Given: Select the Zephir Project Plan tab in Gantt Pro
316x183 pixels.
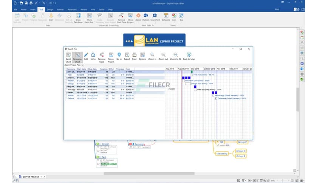Looking at the screenshot, I should [73, 65].
